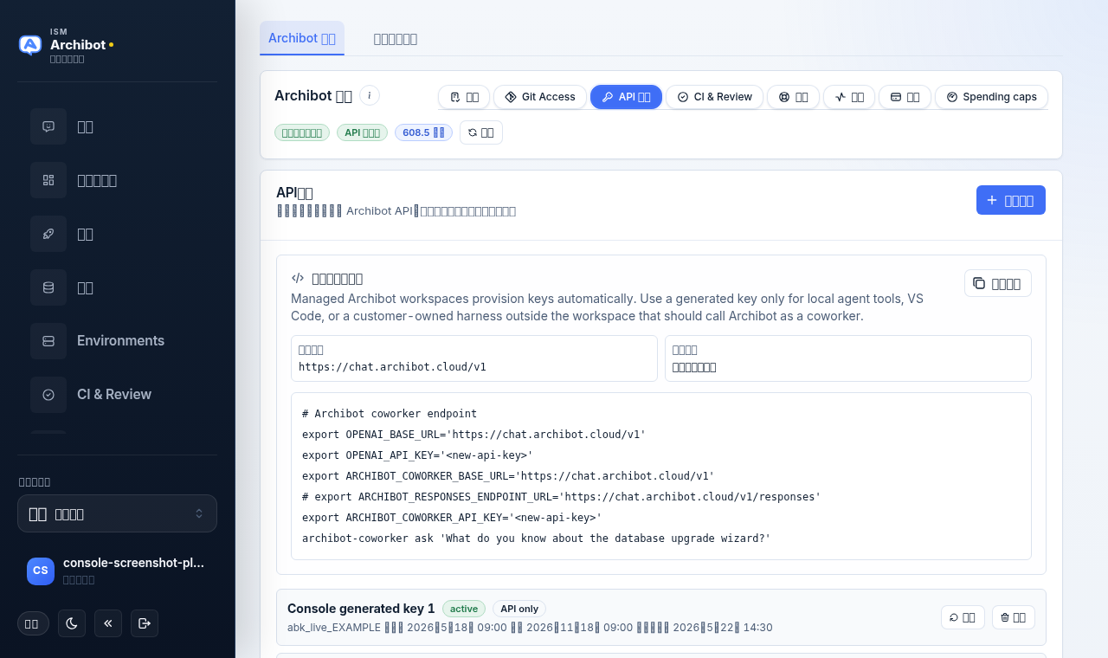Viewport: 1108px width, 658px height.
Task: Click the https://chat.archibot.cloud/v1 base URL field
Action: pyautogui.click(x=474, y=358)
